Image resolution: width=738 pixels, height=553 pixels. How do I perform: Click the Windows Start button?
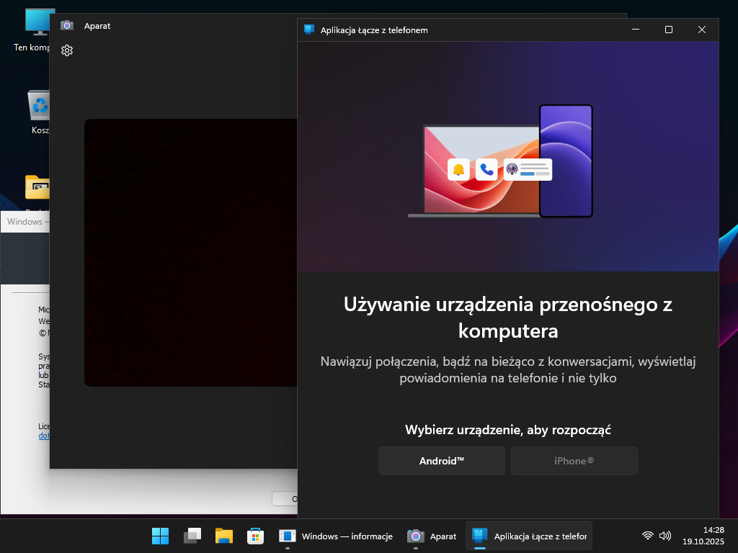coord(160,536)
